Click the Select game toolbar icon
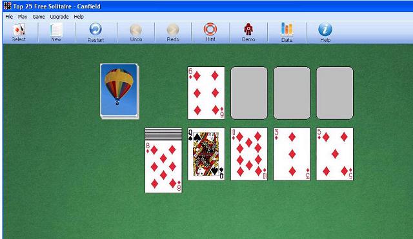The width and height of the screenshot is (413, 239). (19, 32)
